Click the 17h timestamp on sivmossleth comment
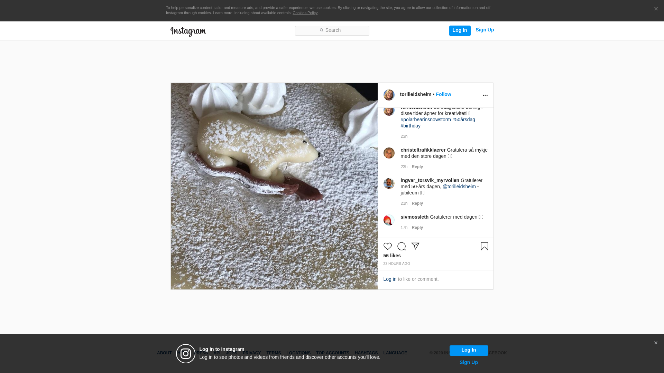Screen dimensions: 664x373 [404, 228]
